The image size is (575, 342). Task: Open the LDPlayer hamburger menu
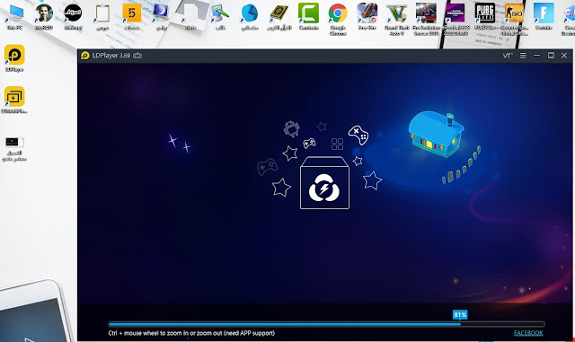click(523, 56)
